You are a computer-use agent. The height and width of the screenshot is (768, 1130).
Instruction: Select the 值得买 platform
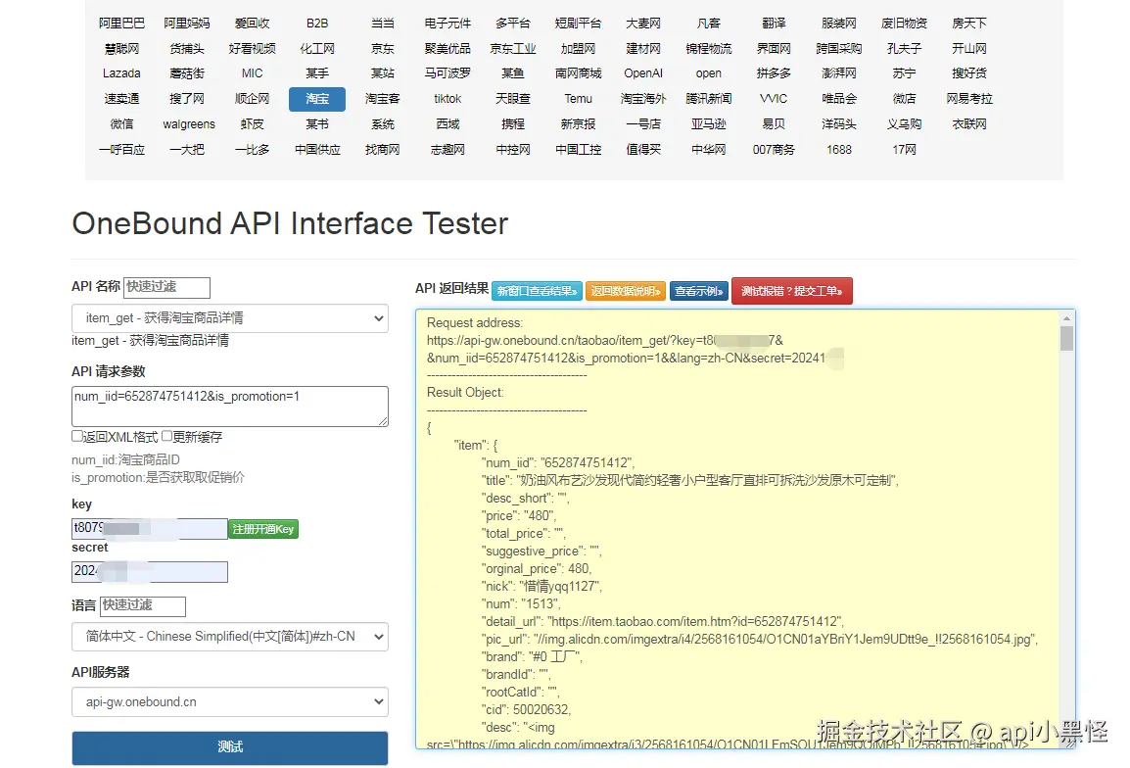pyautogui.click(x=643, y=149)
